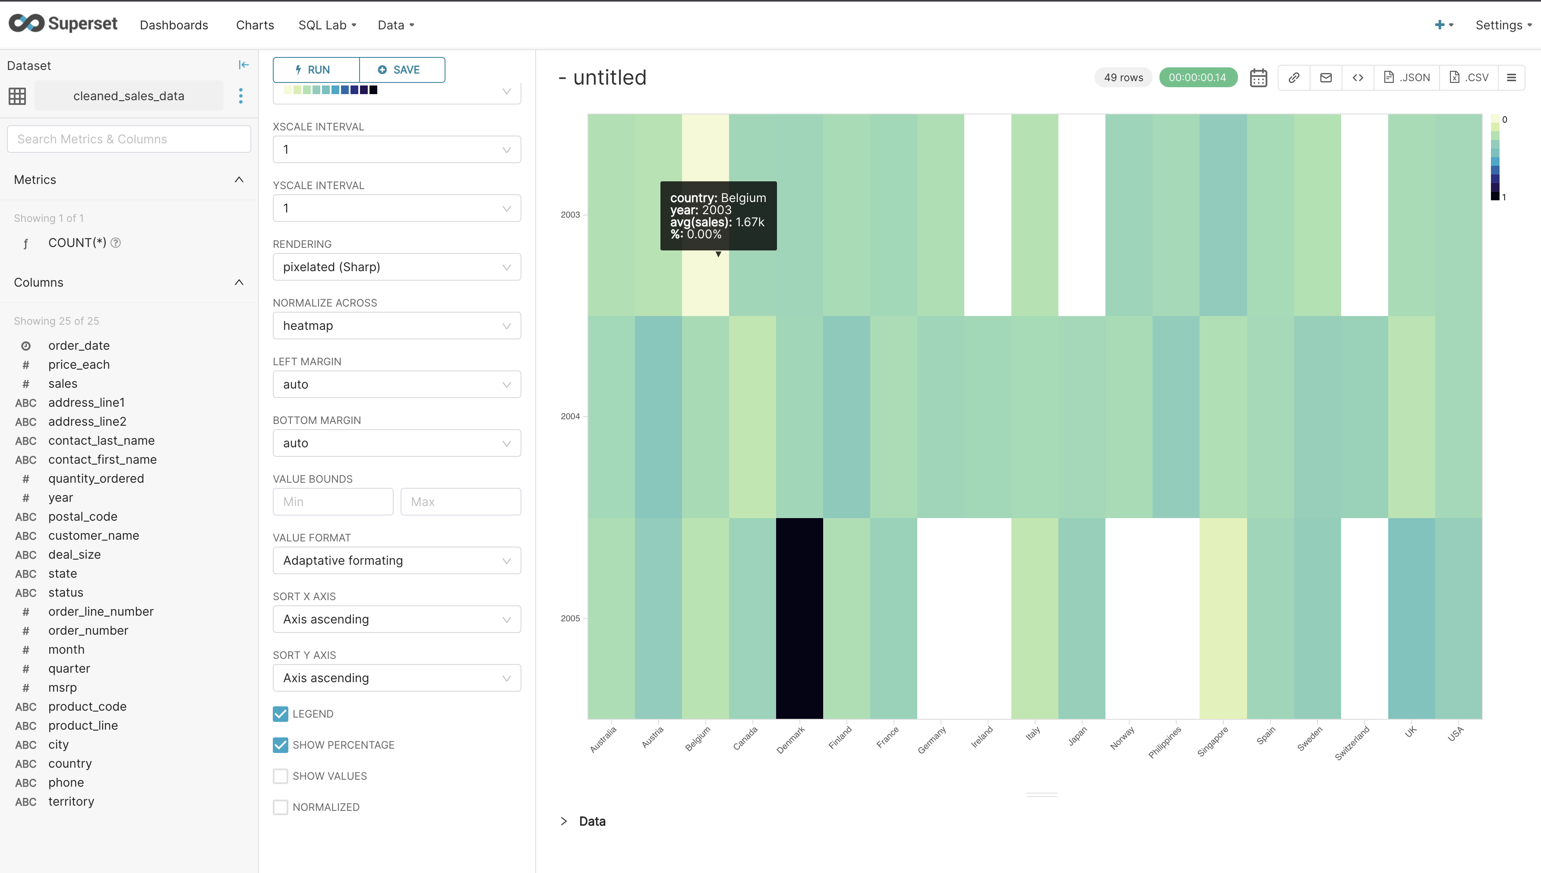This screenshot has width=1541, height=873.
Task: Copy the chart permalink via link icon
Action: 1294,77
